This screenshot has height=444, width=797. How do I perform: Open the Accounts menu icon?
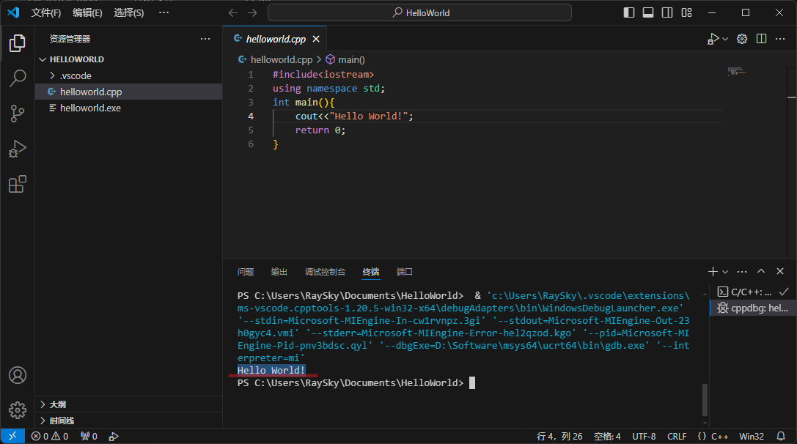18,375
